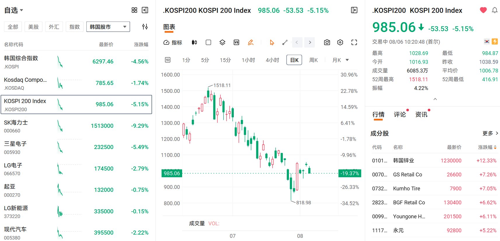Viewport: 500px width, 241px height.
Task: Open the 指标 indicators button
Action: tap(173, 42)
